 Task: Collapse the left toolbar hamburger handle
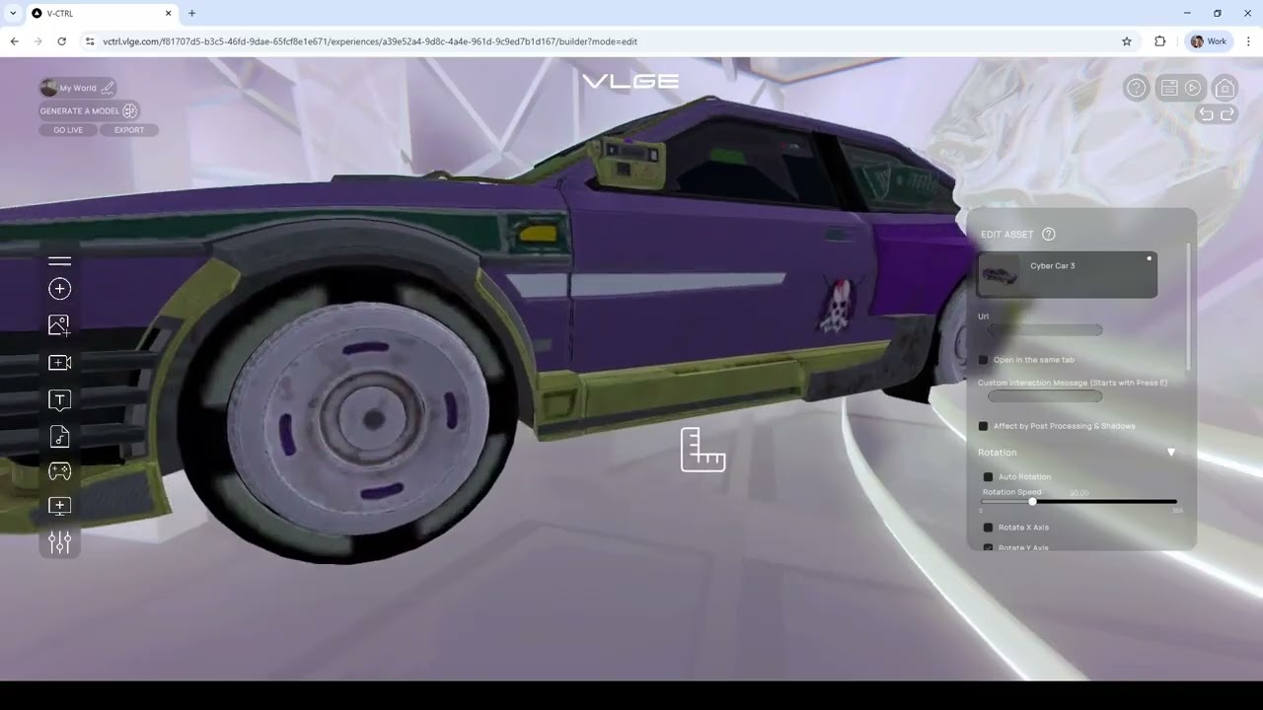click(x=59, y=260)
